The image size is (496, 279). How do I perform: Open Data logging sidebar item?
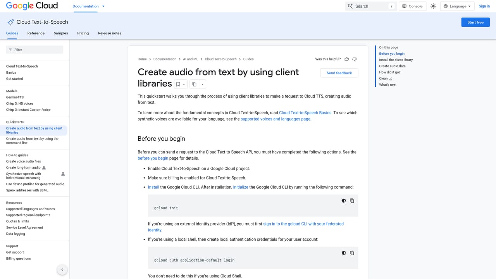15,234
